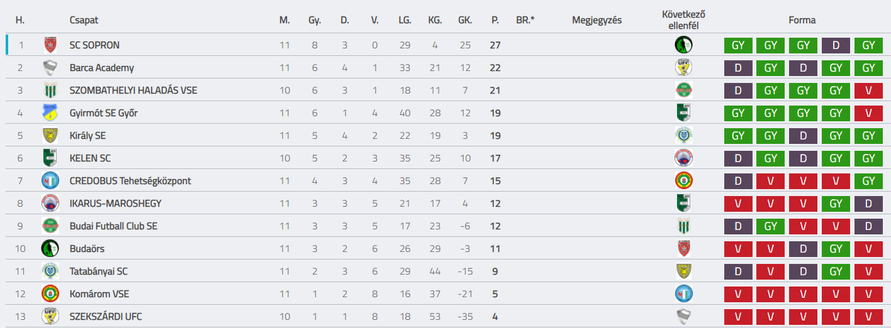Click the Gyirmót SE Győr team crest
Screen dimensions: 891x328
pyautogui.click(x=50, y=113)
